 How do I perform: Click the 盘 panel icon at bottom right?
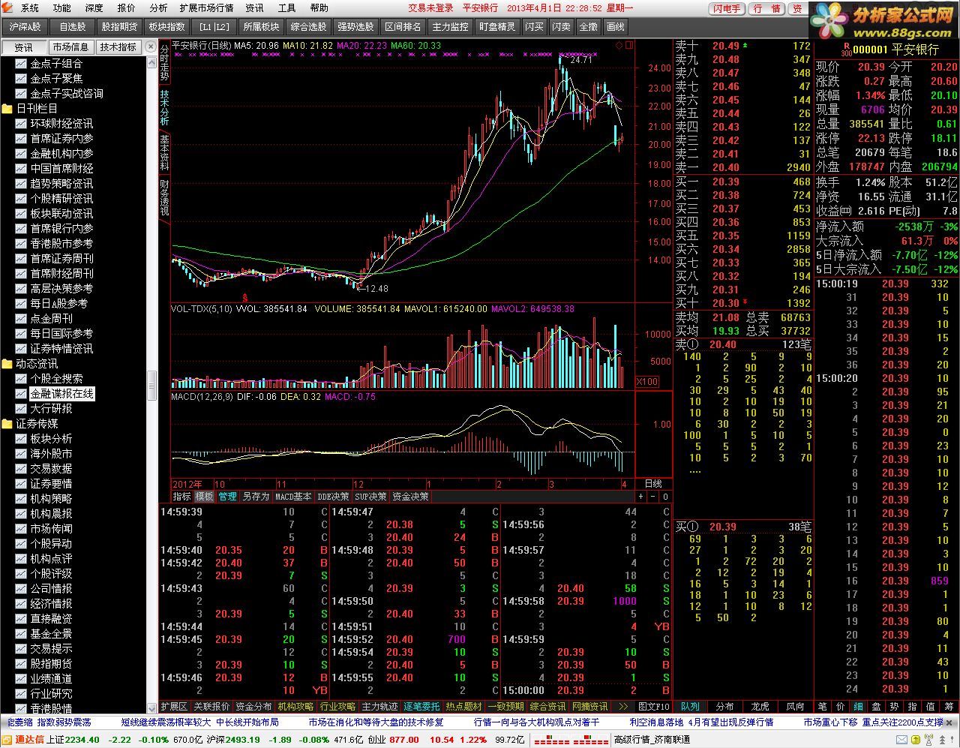[876, 707]
